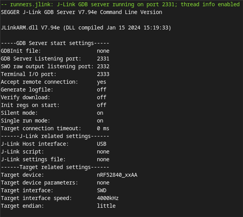Image resolution: width=243 pixels, height=217 pixels.
Task: Click Init regs on start line
Action: [x=53, y=105]
